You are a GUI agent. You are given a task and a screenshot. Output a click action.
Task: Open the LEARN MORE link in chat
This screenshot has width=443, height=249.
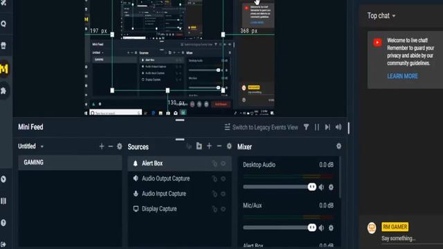pyautogui.click(x=403, y=76)
